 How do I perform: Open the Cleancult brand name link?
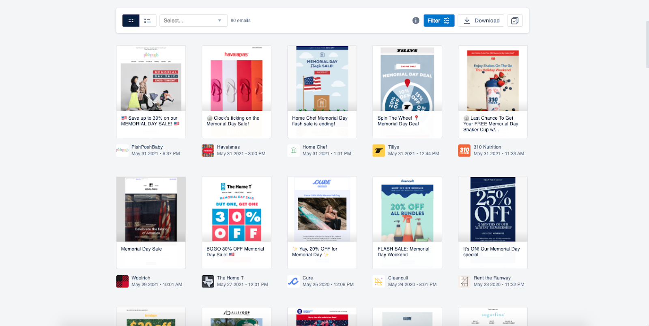pyautogui.click(x=398, y=278)
